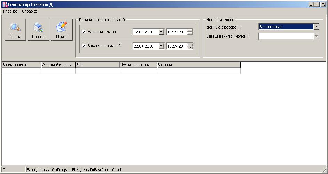The width and height of the screenshot is (328, 174).
Task: Click the Имя компьютера column header
Action: tap(138, 65)
